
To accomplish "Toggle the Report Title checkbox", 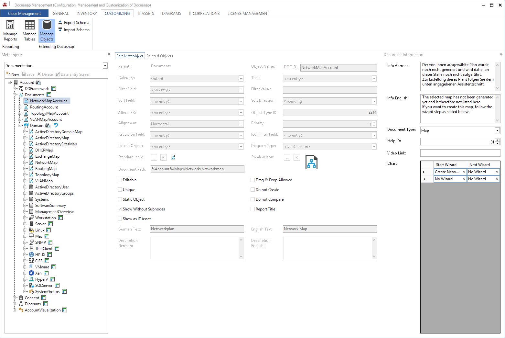I will click(x=253, y=209).
